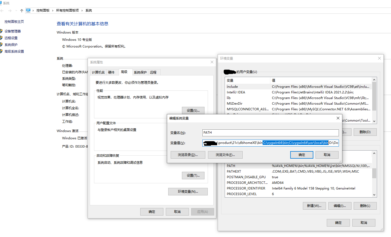The image size is (391, 237).
Task: Close the 编辑系统变量 dialog
Action: coord(338,118)
